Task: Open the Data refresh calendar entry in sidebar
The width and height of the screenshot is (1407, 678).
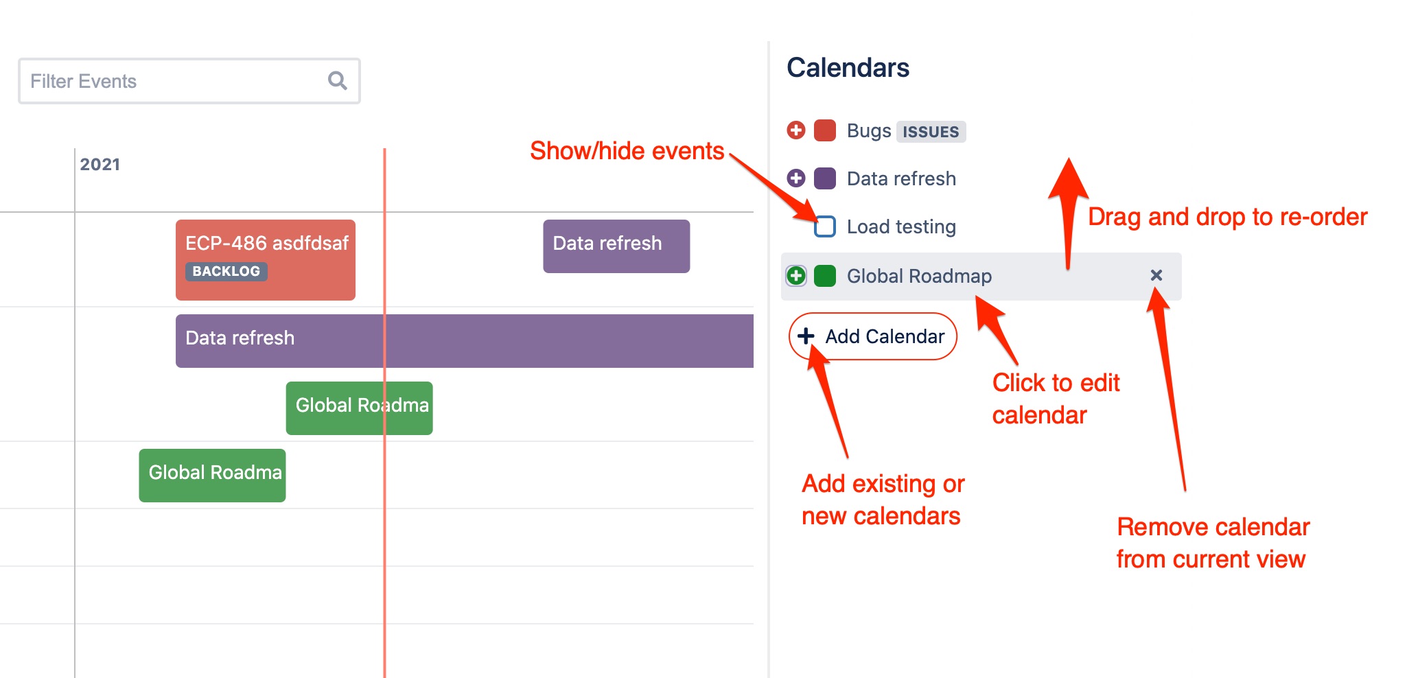Action: (901, 178)
